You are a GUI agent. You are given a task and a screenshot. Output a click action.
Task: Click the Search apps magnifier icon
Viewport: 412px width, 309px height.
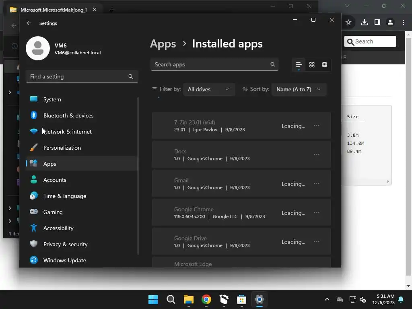273,64
